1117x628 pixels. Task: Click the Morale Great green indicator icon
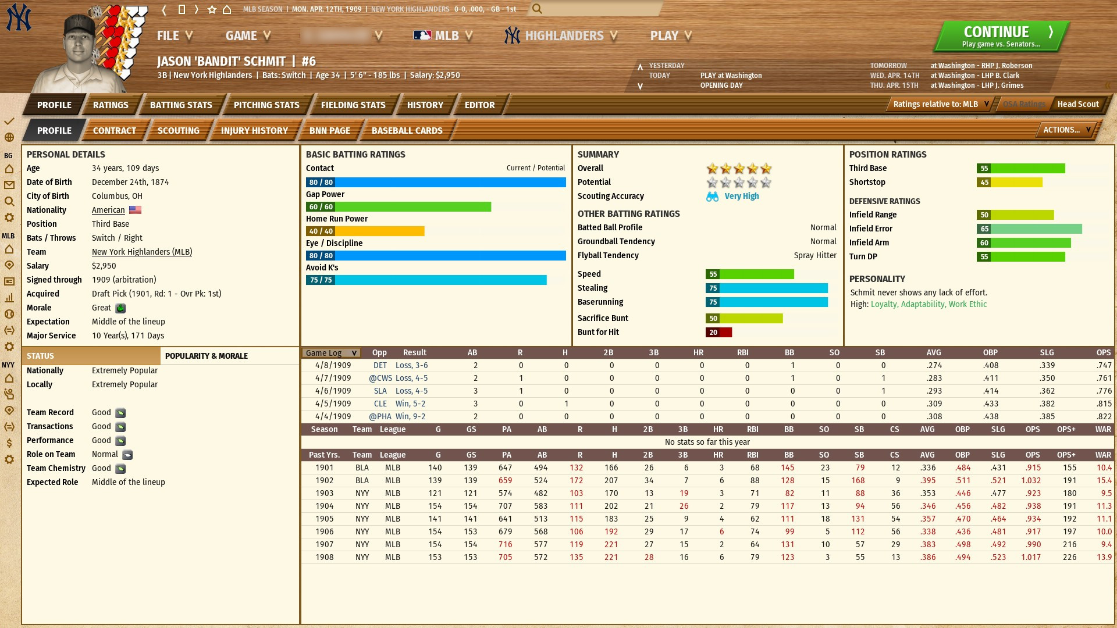pos(120,308)
